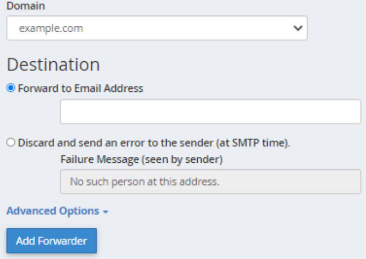Image resolution: width=366 pixels, height=259 pixels.
Task: Click the caret icon beside Advanced Options
Action: pyautogui.click(x=106, y=212)
